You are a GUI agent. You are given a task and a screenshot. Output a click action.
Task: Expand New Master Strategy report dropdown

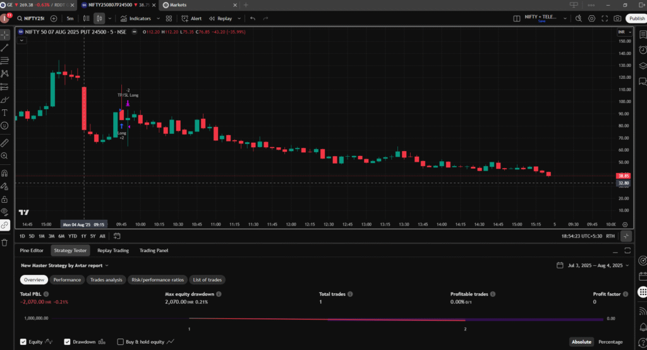(65, 266)
